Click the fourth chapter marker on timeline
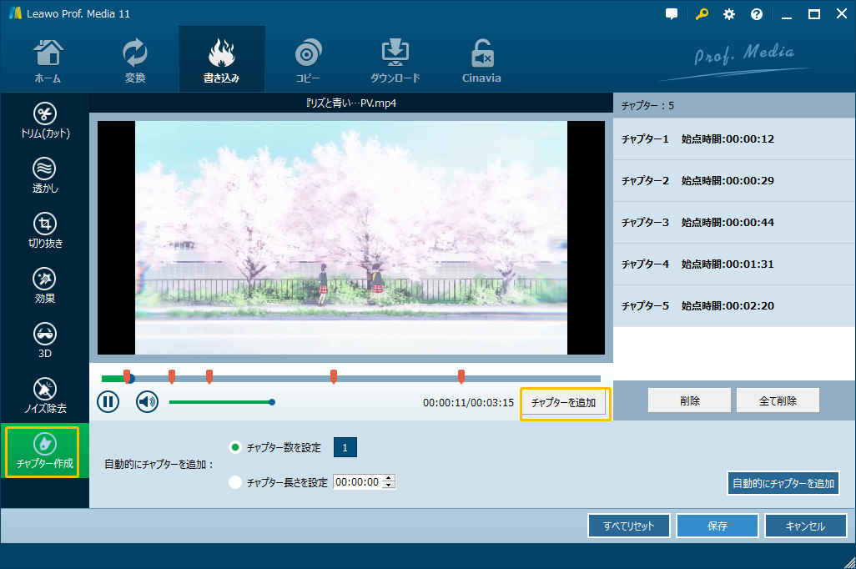Screen dimensions: 856x569 (x=334, y=375)
